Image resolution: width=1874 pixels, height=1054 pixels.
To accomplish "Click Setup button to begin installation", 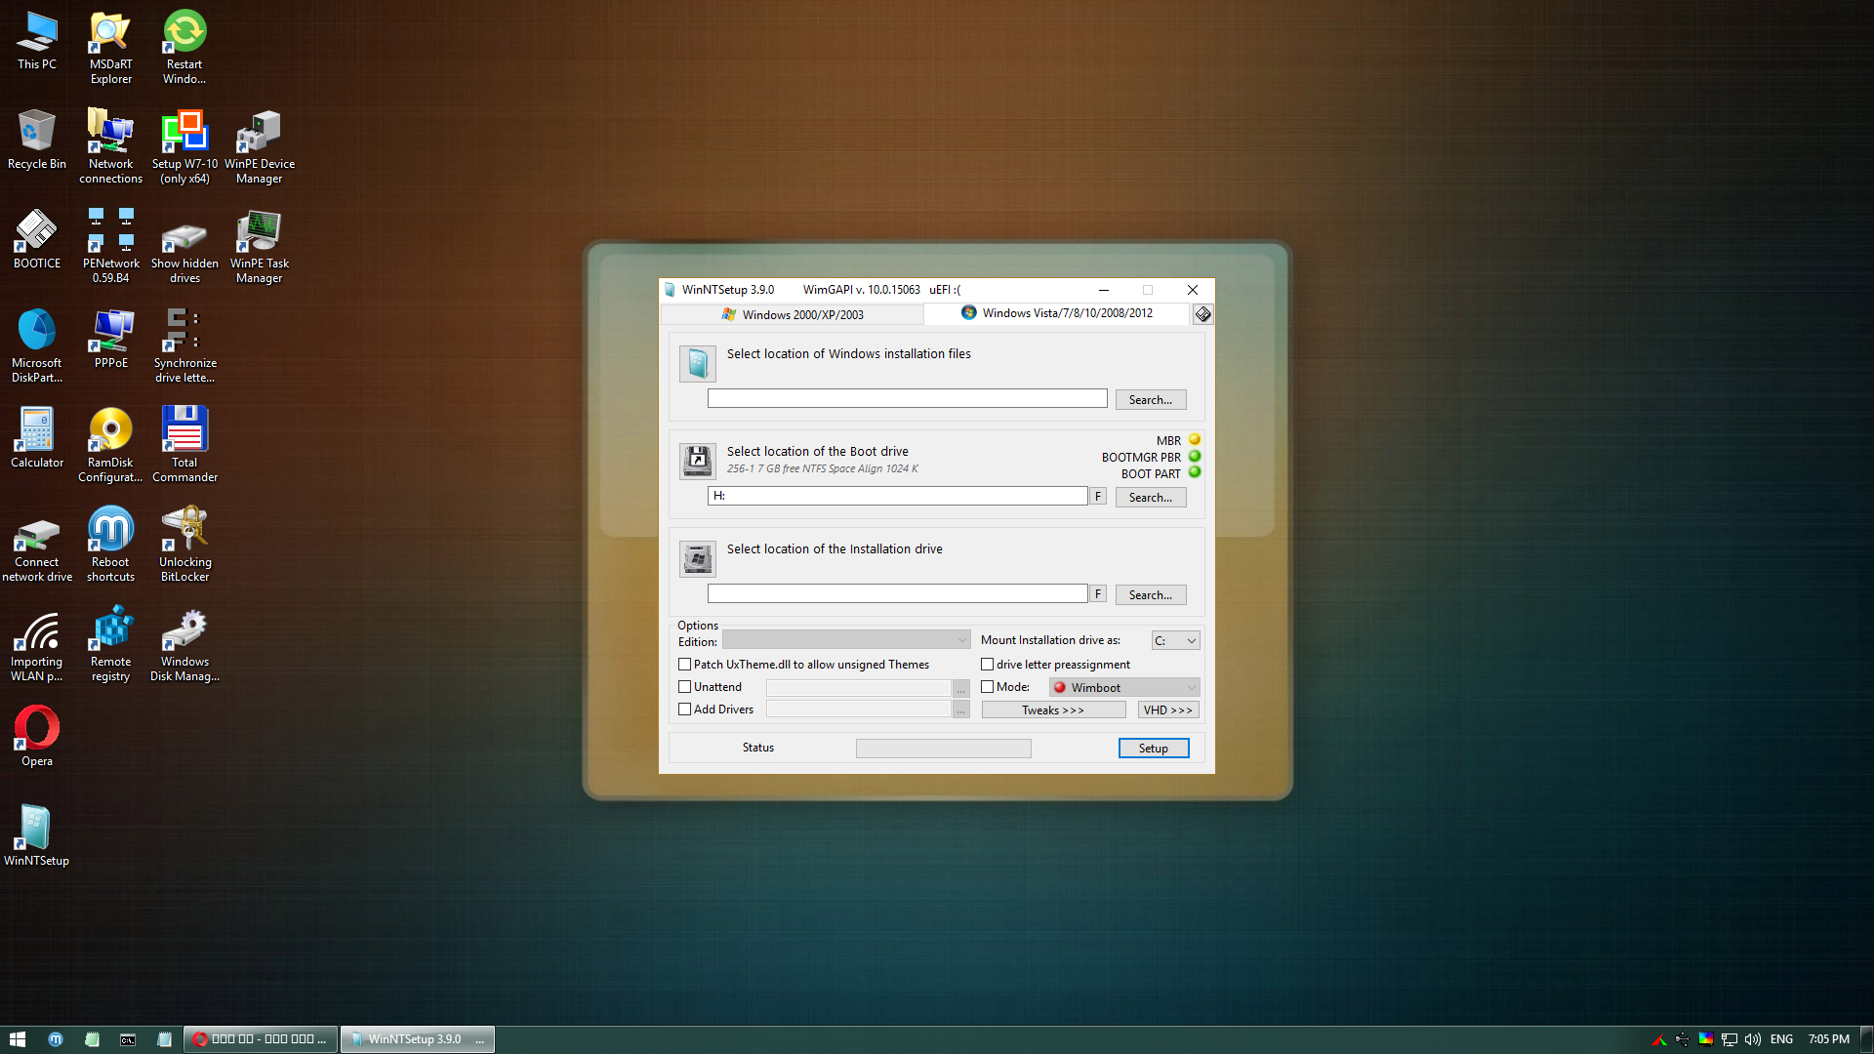I will (1154, 747).
